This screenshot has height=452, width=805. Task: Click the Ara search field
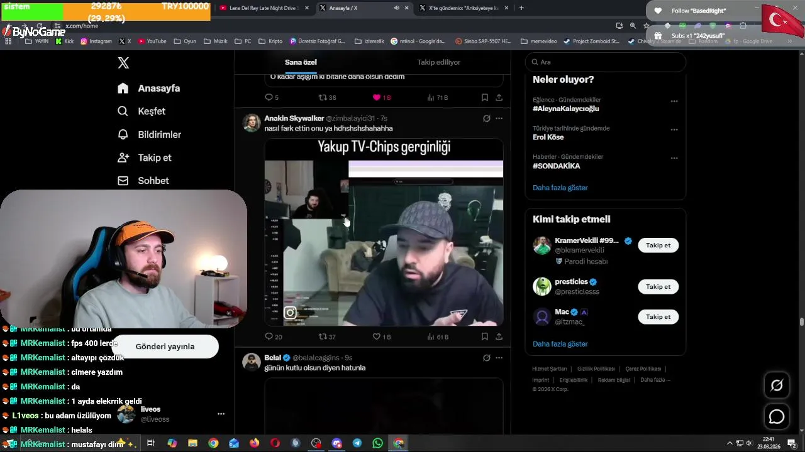(x=606, y=62)
